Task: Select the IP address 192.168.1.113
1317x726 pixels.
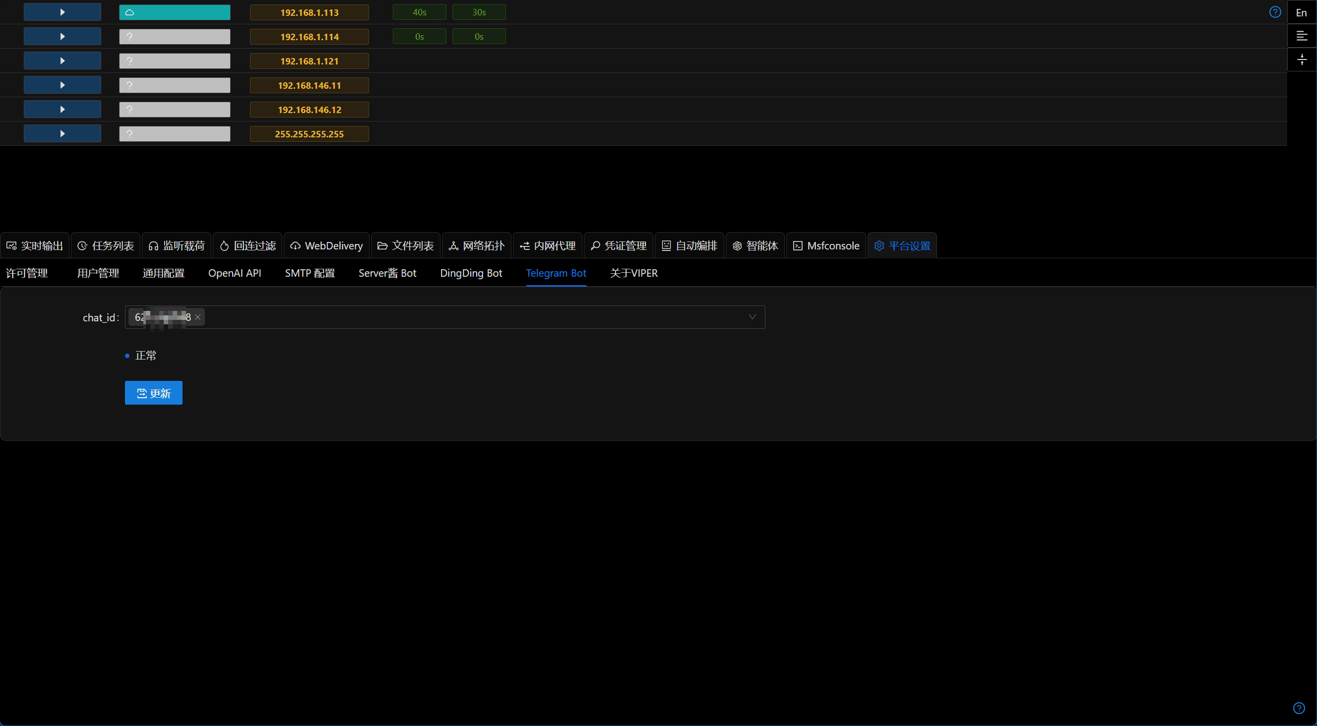Action: coord(310,12)
